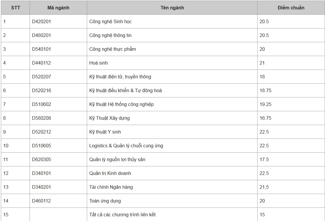Click major code D620305
The image size is (325, 221).
[x=42, y=160]
